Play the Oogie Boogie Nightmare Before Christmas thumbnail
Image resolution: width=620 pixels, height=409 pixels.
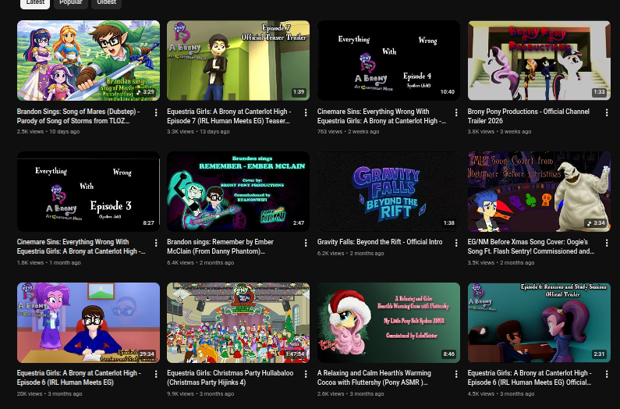[539, 192]
